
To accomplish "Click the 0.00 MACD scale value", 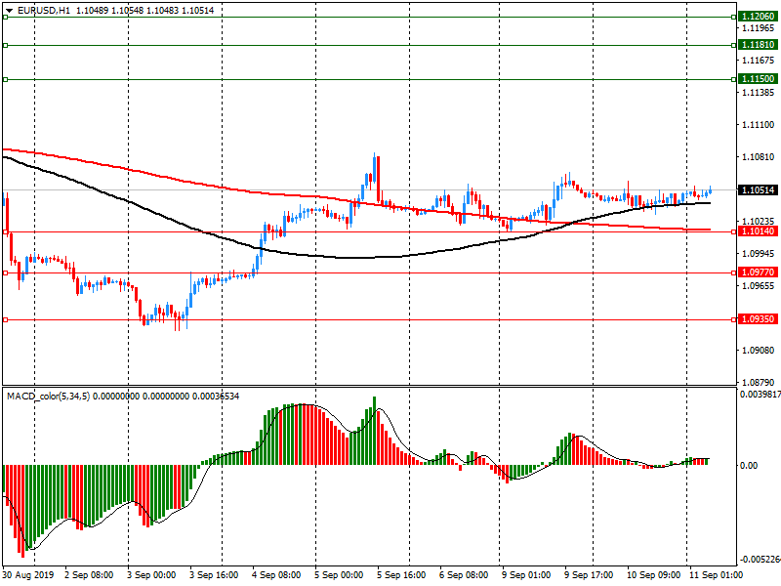I will (749, 466).
